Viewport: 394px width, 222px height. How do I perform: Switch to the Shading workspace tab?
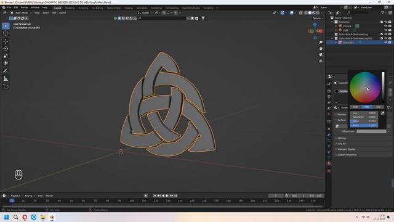point(129,8)
